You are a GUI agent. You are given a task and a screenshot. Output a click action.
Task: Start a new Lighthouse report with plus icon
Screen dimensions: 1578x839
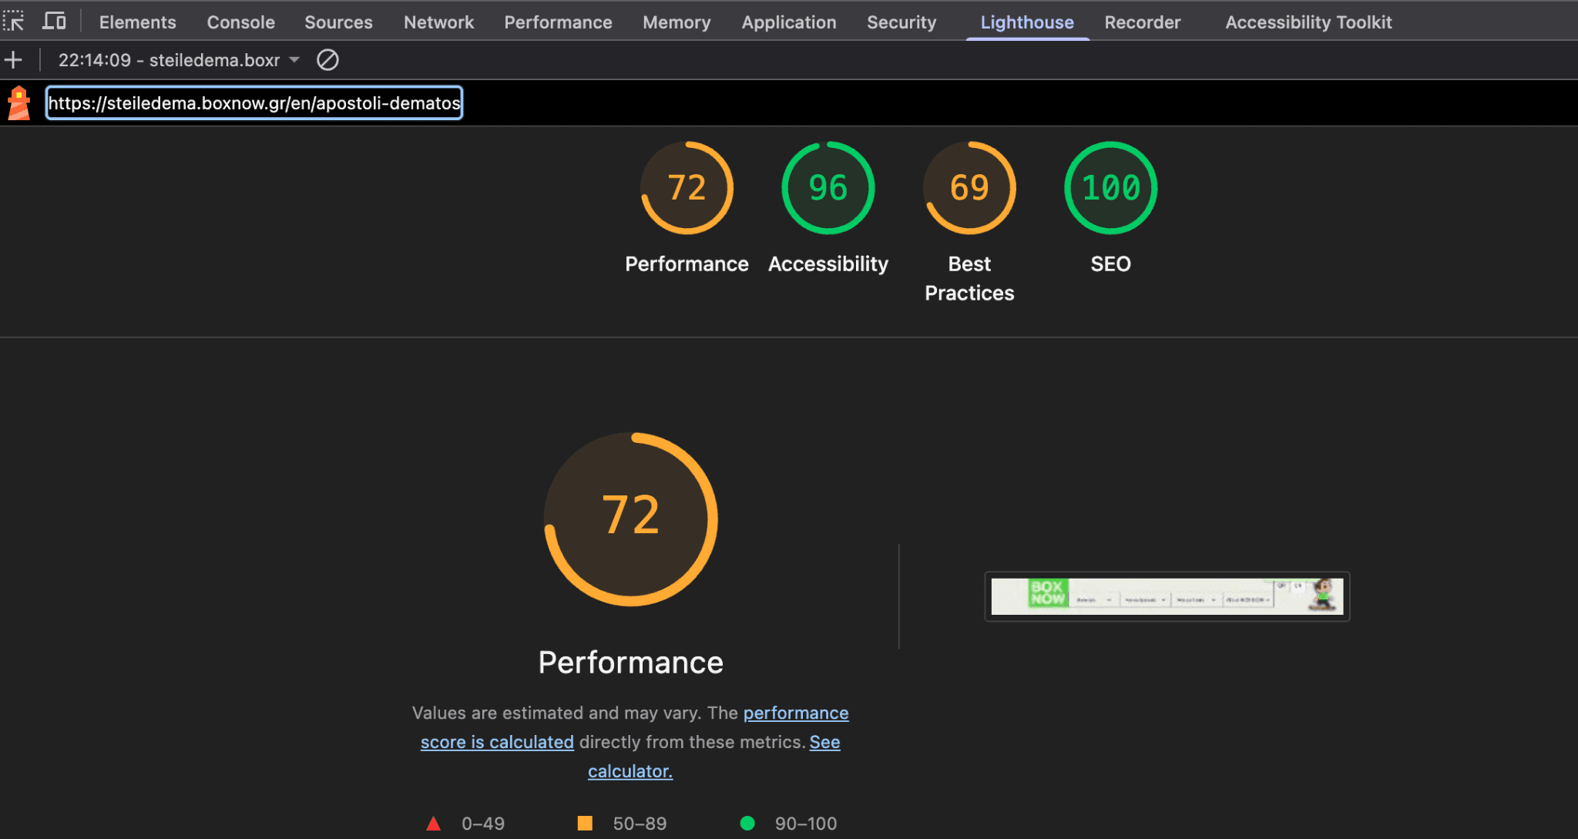tap(14, 60)
